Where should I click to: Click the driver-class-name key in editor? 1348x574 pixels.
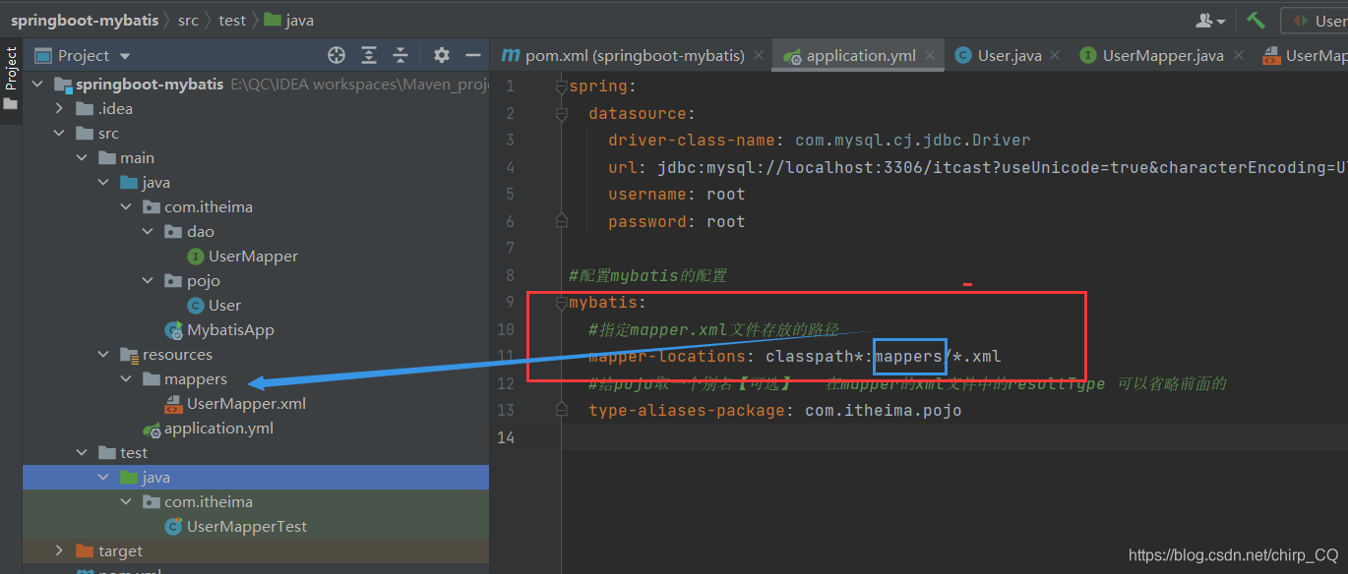693,141
